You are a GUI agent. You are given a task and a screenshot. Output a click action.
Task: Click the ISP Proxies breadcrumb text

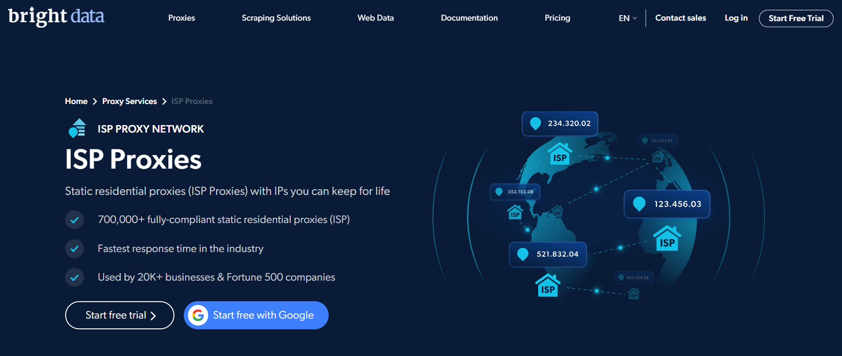pyautogui.click(x=192, y=101)
